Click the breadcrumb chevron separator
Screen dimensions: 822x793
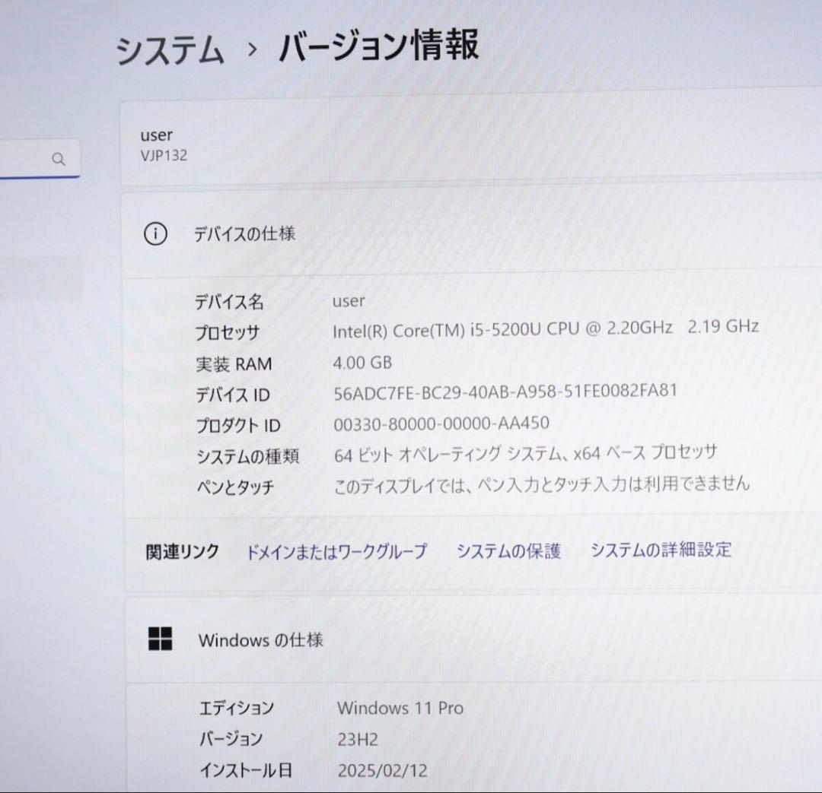pos(253,49)
